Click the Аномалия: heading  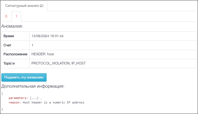tap(12, 26)
